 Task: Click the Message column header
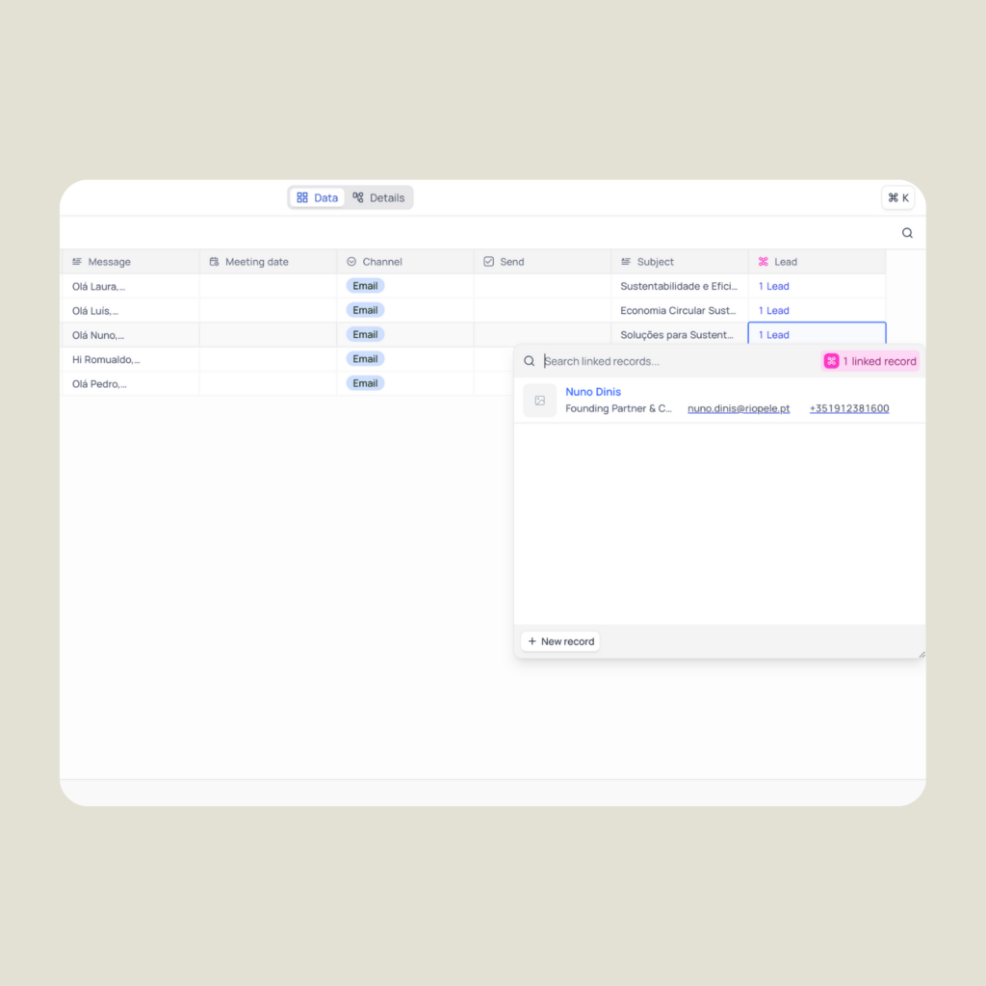[x=109, y=262]
